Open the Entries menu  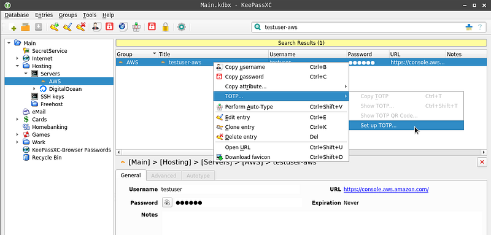click(44, 15)
